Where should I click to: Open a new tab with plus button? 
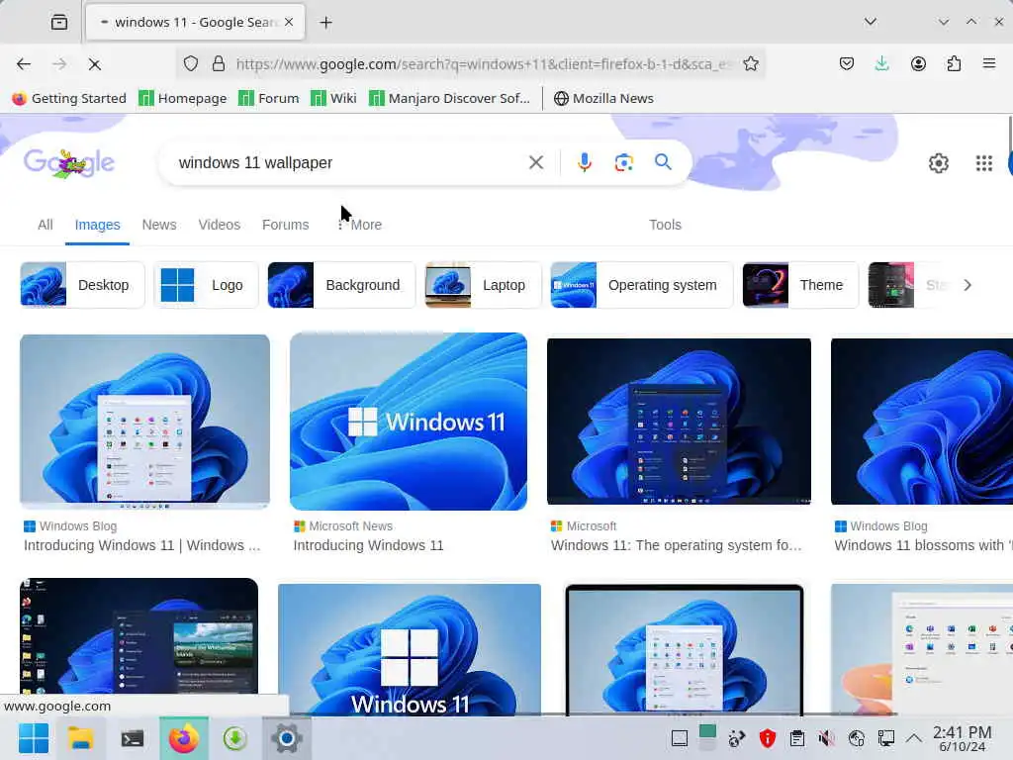(x=325, y=23)
